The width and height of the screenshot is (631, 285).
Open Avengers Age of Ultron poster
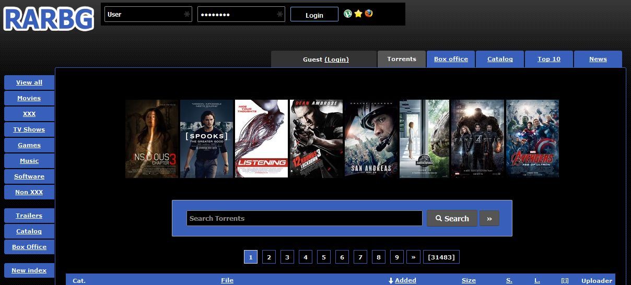tap(532, 139)
